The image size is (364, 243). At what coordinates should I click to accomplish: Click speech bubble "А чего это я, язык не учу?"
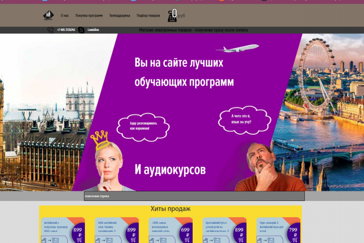point(245,120)
